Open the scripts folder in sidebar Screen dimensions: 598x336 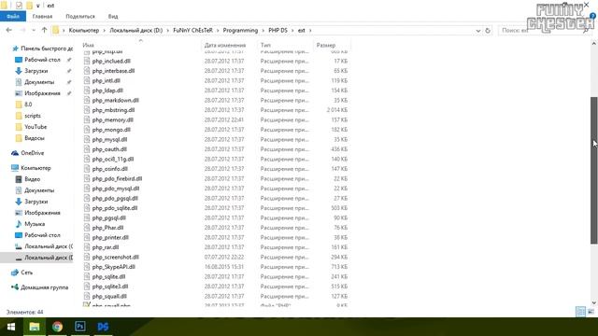(28, 116)
